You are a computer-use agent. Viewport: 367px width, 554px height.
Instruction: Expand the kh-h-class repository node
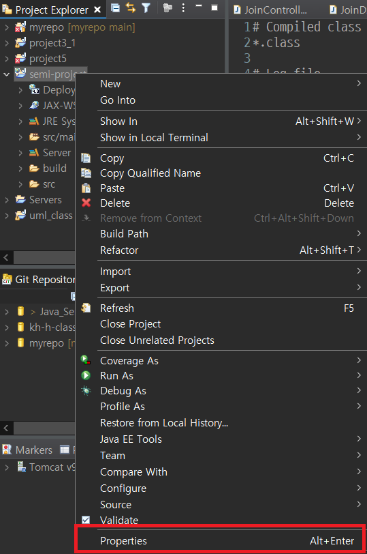point(7,327)
